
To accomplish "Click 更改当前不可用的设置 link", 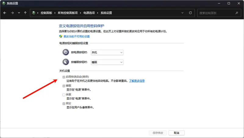I will point(77,36).
